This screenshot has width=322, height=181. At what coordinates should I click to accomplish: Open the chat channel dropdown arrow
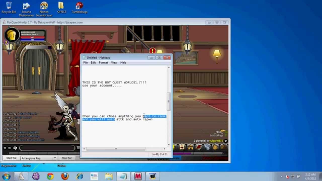5,148
